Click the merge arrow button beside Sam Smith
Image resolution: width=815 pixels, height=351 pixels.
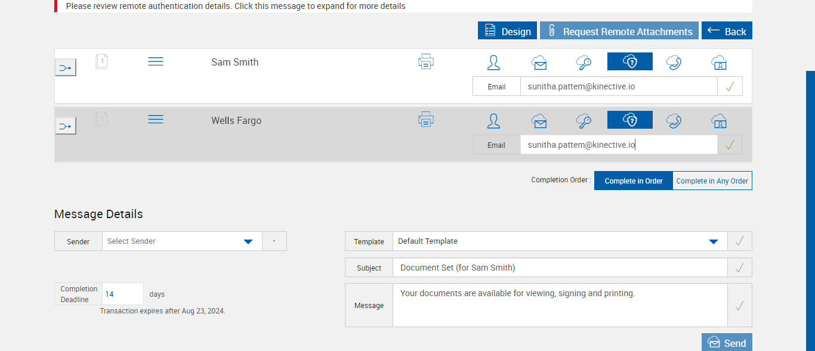point(66,67)
